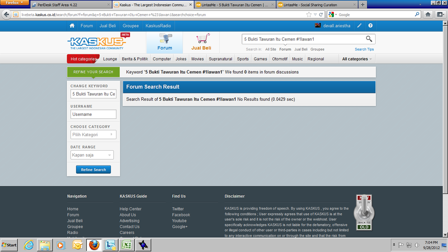This screenshot has width=448, height=252.
Task: Open Jual Beli in top navigation
Action: point(107,26)
